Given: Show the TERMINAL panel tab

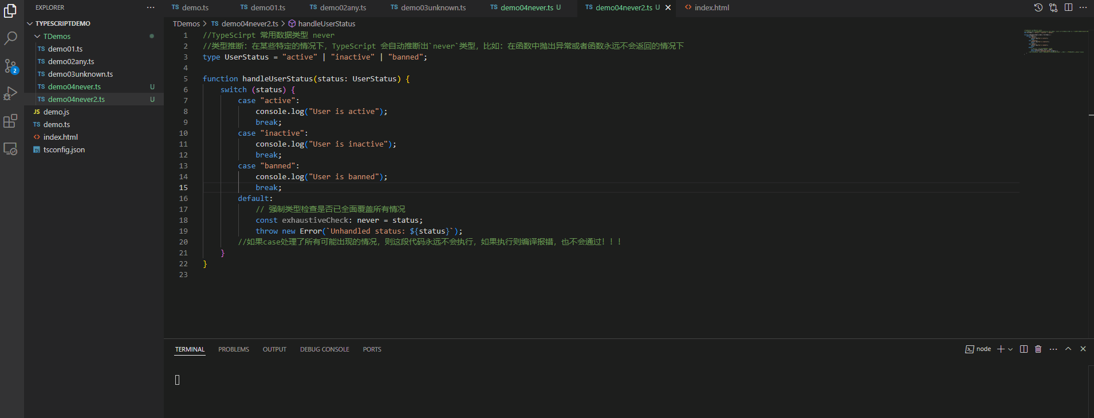Looking at the screenshot, I should (x=190, y=349).
